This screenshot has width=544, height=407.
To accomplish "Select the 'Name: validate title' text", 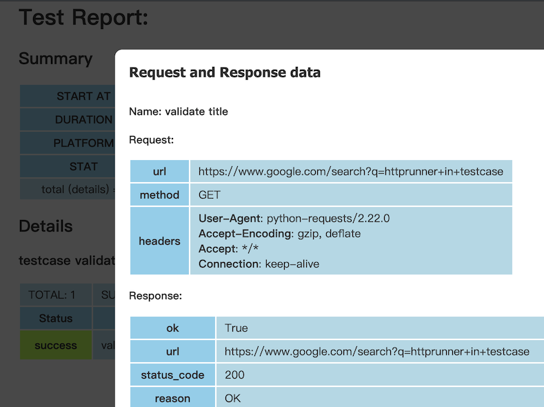I will [179, 112].
